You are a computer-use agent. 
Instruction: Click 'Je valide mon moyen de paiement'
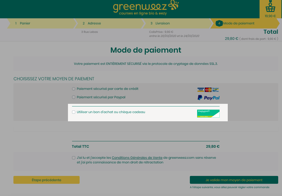(234, 180)
